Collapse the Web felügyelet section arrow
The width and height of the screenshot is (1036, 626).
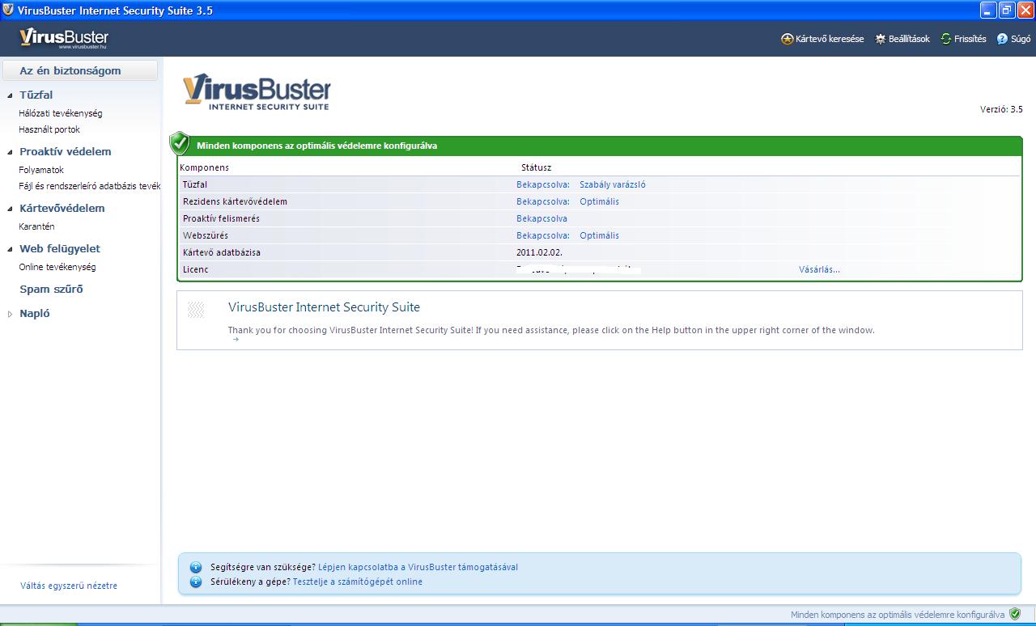tap(10, 249)
